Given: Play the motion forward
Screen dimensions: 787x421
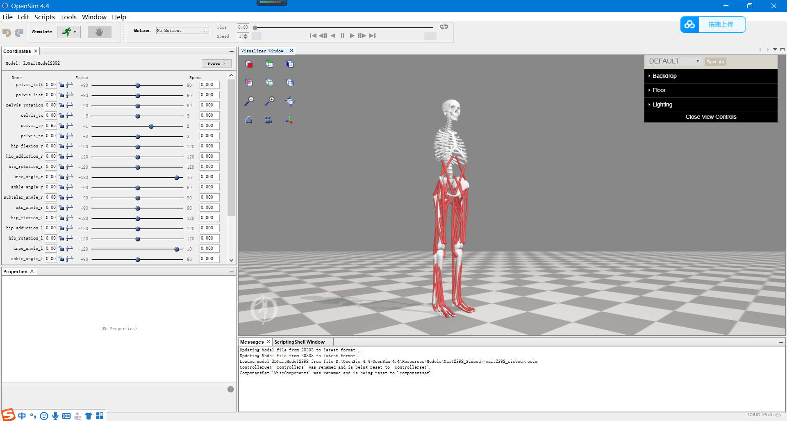Looking at the screenshot, I should pos(352,36).
